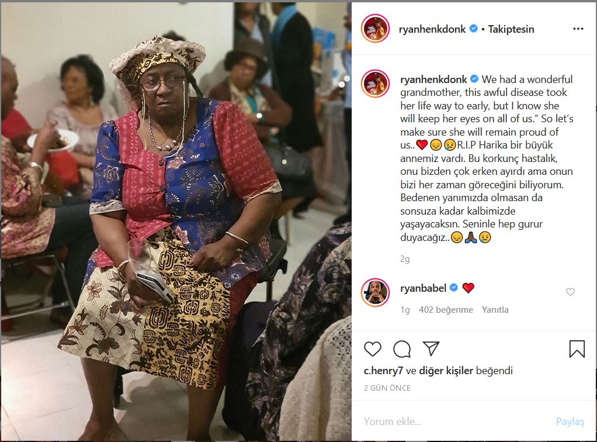Like the post with the heart icon
Viewport: 597px width, 442px height.
372,348
